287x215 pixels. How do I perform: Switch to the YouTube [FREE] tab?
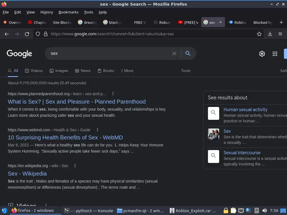click(188, 22)
